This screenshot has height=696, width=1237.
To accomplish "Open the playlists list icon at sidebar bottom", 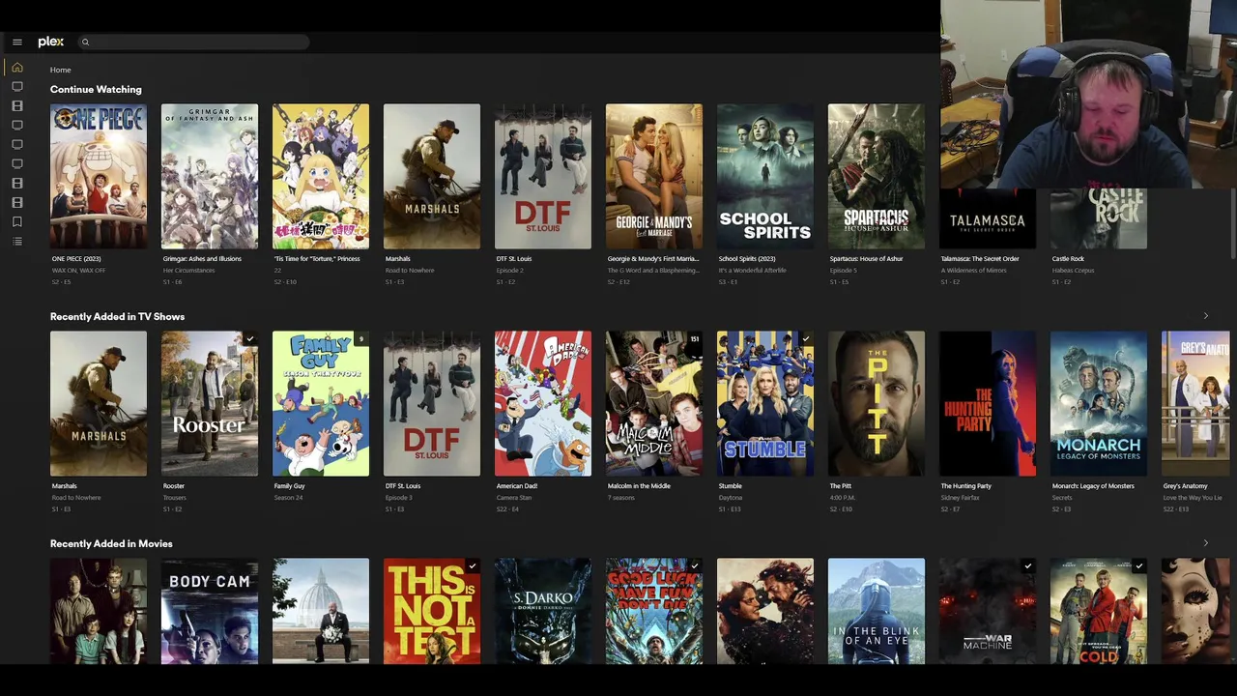I will (17, 242).
